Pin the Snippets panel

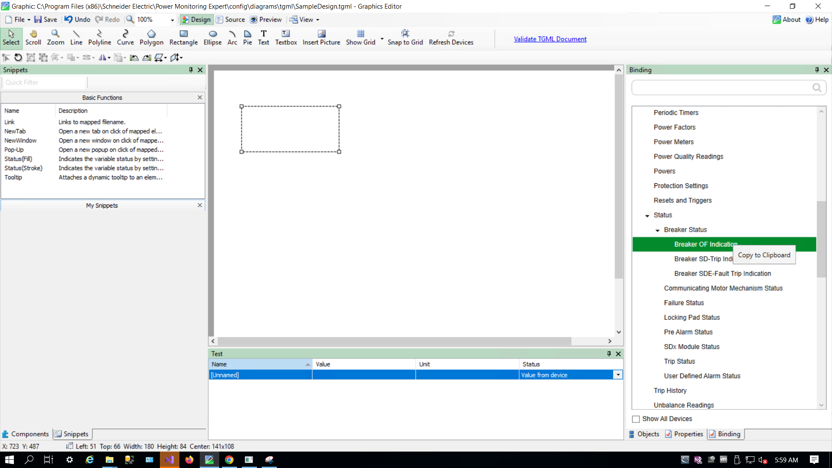coord(191,70)
